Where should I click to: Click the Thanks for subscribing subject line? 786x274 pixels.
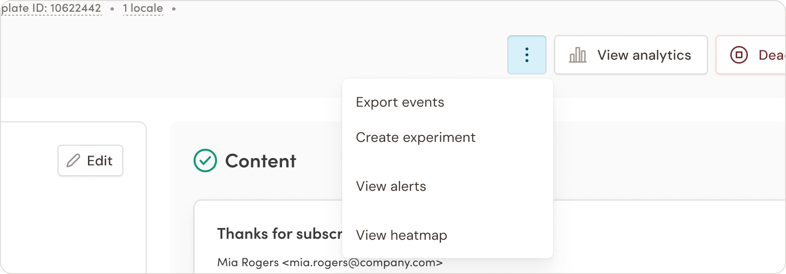[x=280, y=234]
